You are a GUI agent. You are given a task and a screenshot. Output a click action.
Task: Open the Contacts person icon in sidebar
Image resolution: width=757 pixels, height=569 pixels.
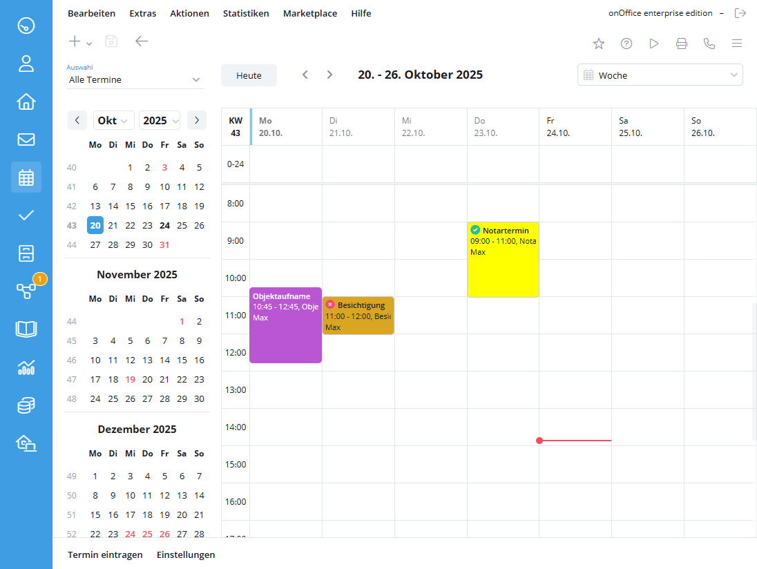(x=26, y=64)
